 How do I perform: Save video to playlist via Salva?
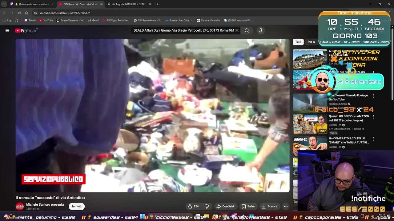click(x=248, y=206)
